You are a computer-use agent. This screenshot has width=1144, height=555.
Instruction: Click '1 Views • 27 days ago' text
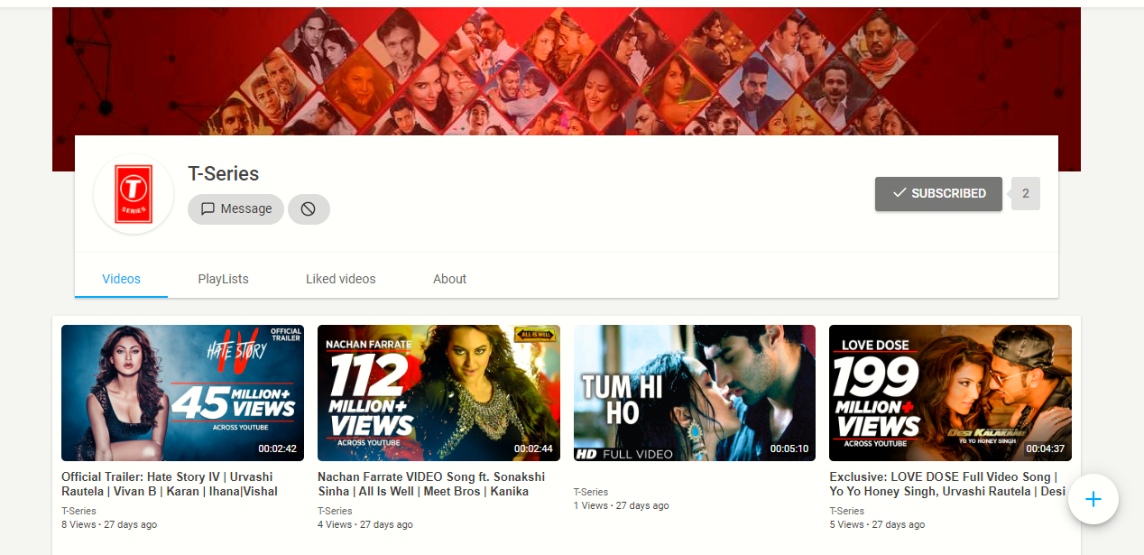click(622, 505)
